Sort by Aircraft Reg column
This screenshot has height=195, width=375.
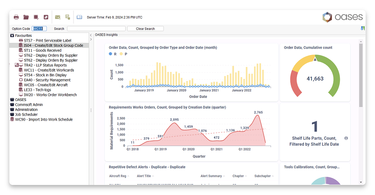coord(119,176)
